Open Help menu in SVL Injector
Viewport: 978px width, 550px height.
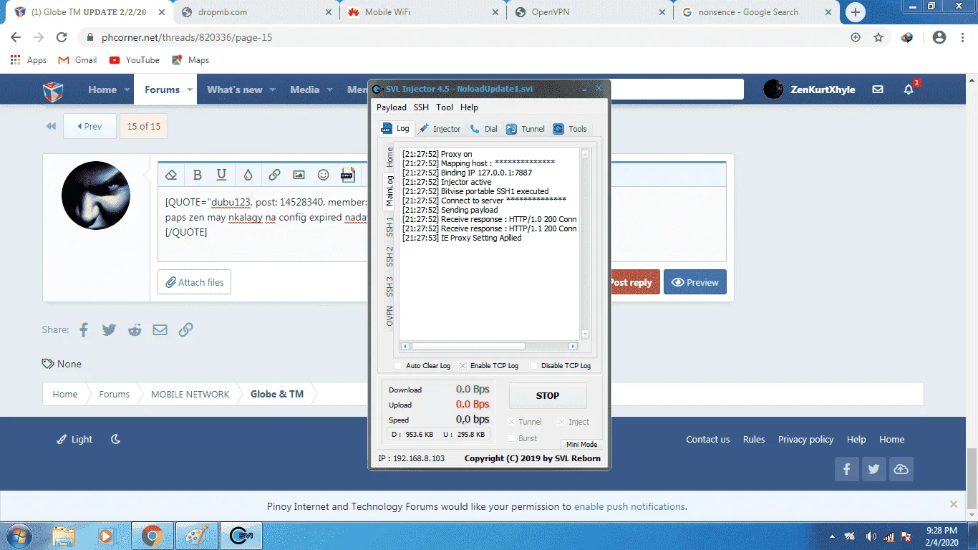pos(469,107)
